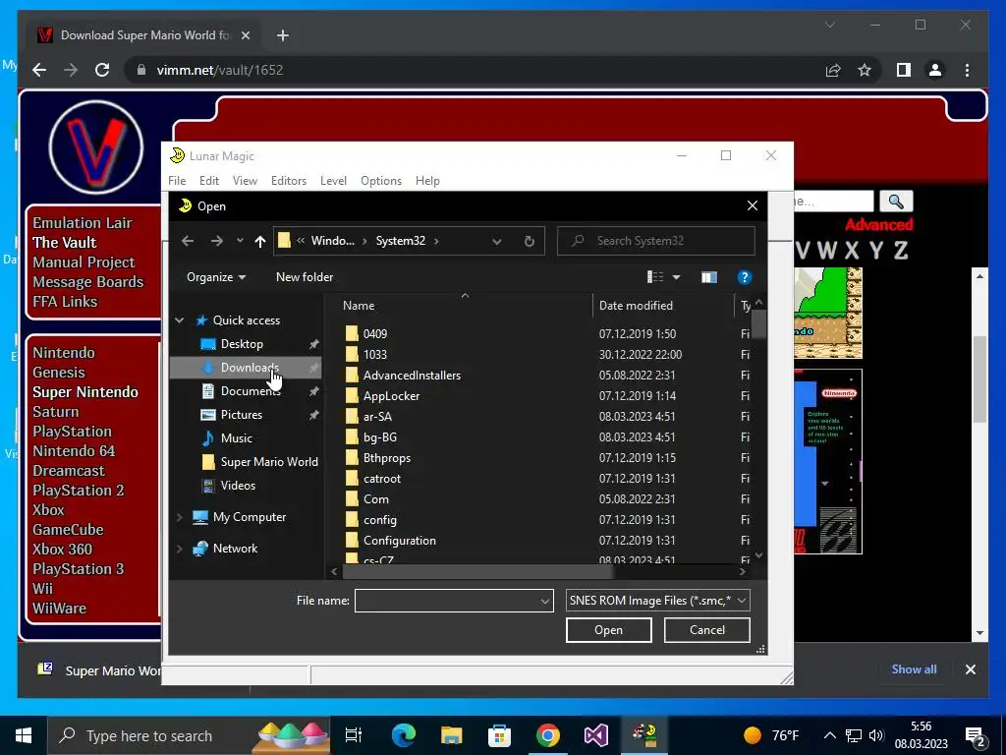The width and height of the screenshot is (1006, 755).
Task: Open File Explorer from taskbar
Action: coord(452,735)
